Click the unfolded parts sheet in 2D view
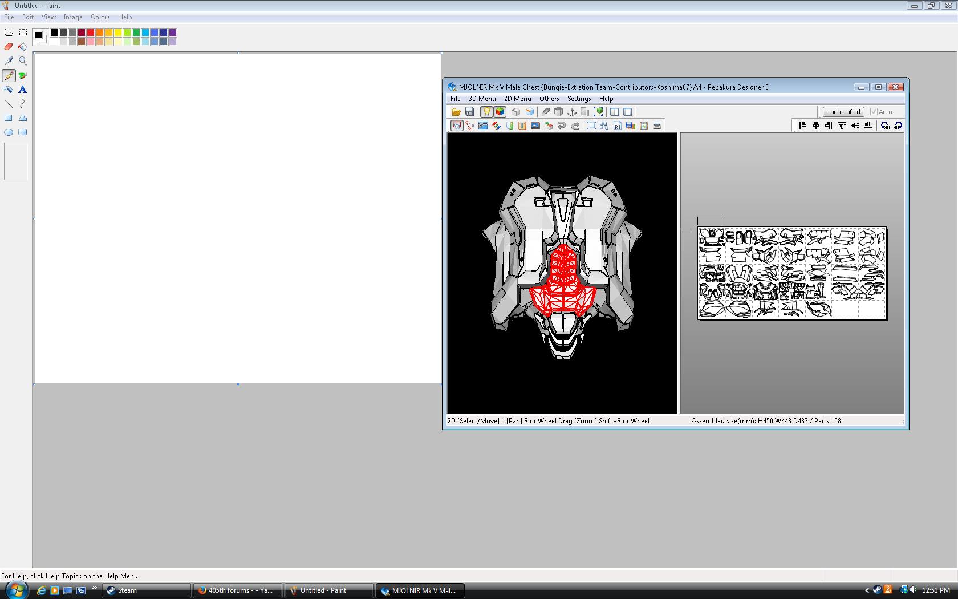 tap(792, 273)
